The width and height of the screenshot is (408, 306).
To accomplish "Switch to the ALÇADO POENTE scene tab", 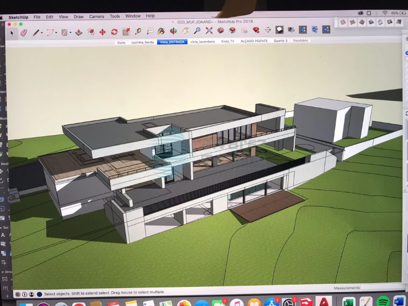I will point(254,41).
